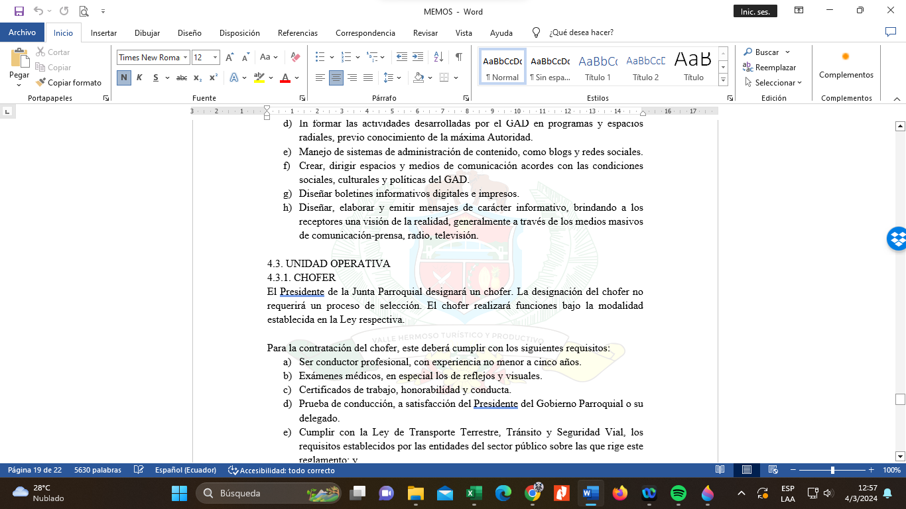Click the Reemplazar button
The height and width of the screenshot is (509, 906).
[x=769, y=68]
